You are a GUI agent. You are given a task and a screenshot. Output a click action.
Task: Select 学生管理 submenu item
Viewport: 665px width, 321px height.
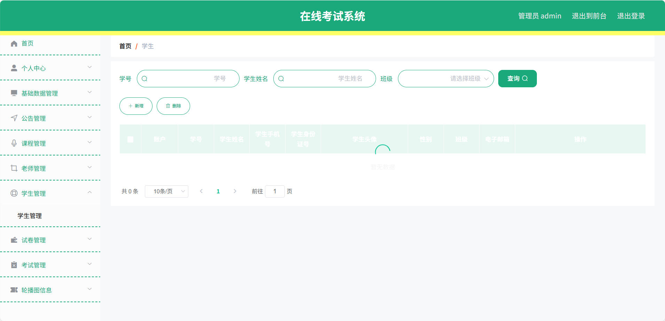50,216
